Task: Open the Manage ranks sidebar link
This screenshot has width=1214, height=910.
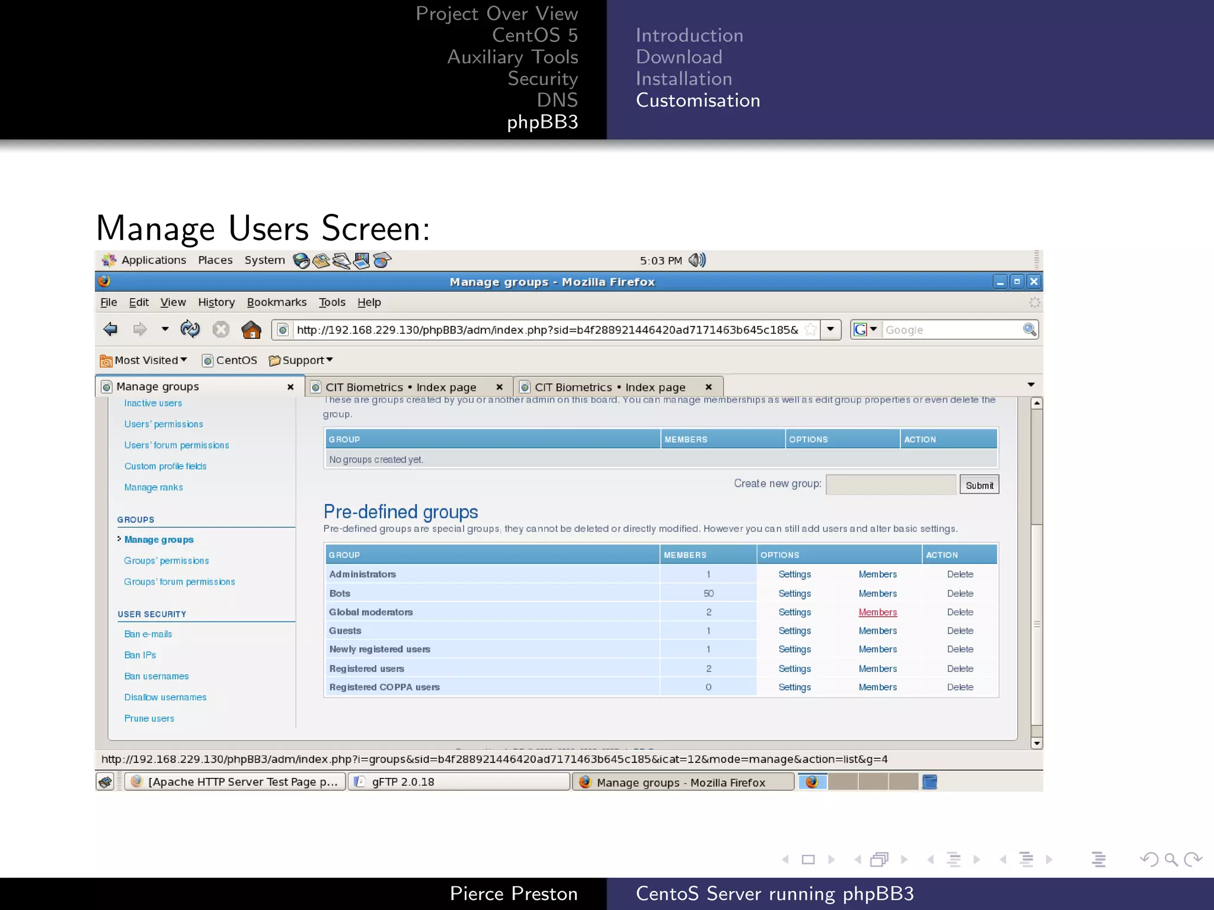Action: click(x=154, y=487)
